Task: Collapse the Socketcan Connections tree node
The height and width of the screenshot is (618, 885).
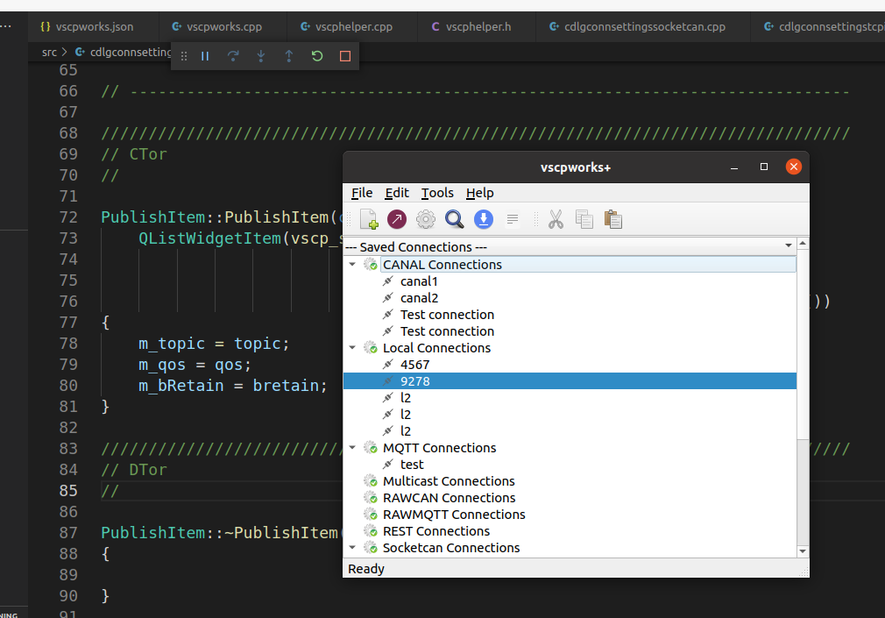Action: 352,547
